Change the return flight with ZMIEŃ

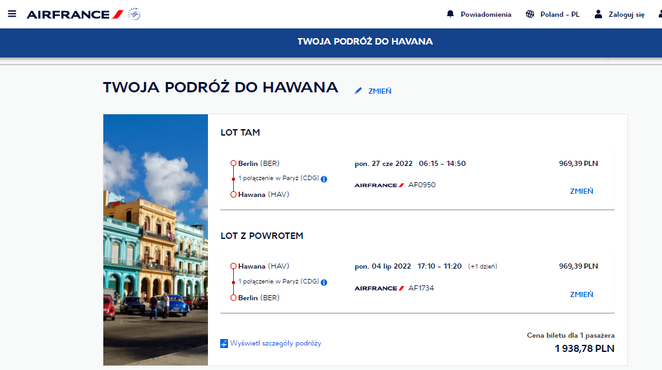click(x=581, y=294)
